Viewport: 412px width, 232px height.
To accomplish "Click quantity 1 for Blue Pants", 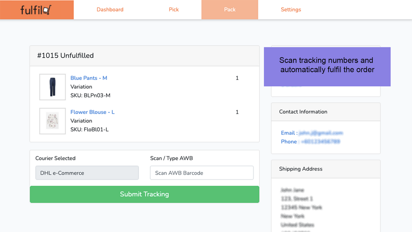I will (x=237, y=78).
